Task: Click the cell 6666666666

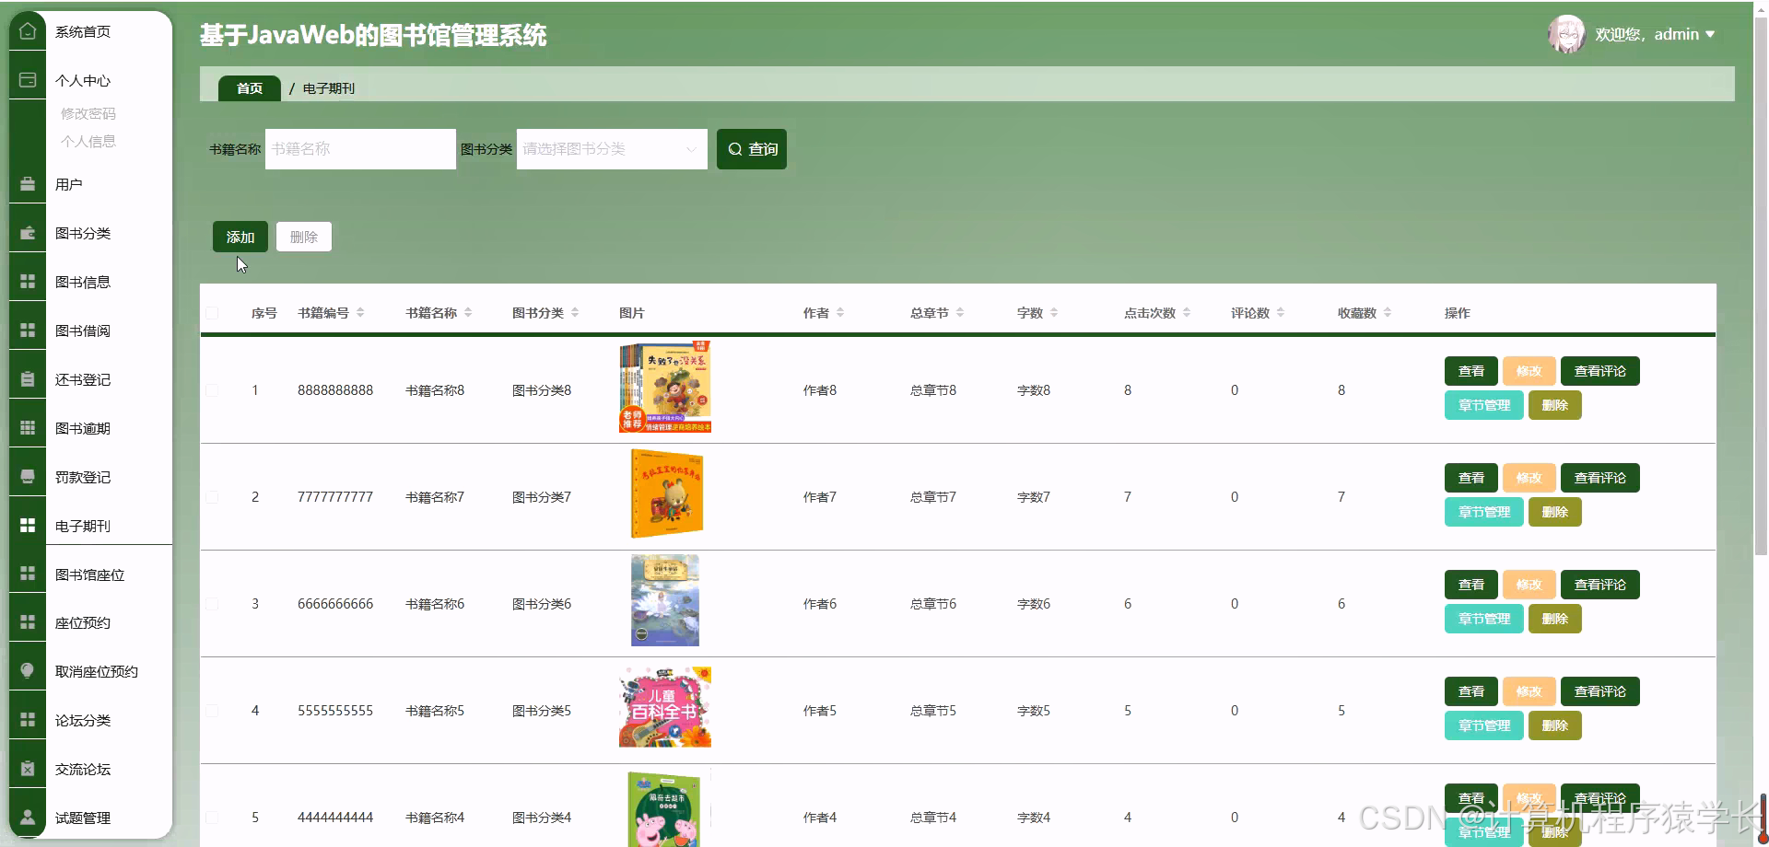Action: [335, 604]
